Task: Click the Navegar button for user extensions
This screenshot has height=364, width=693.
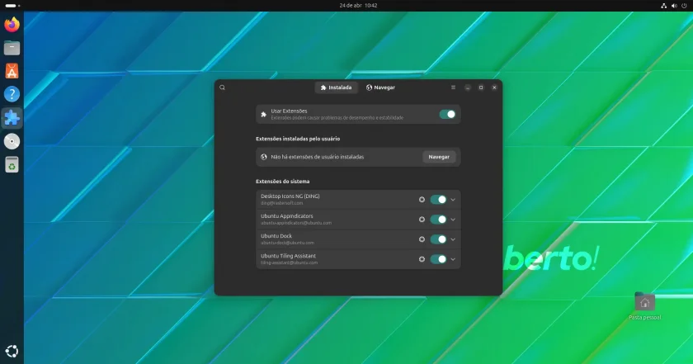Action: pos(439,157)
